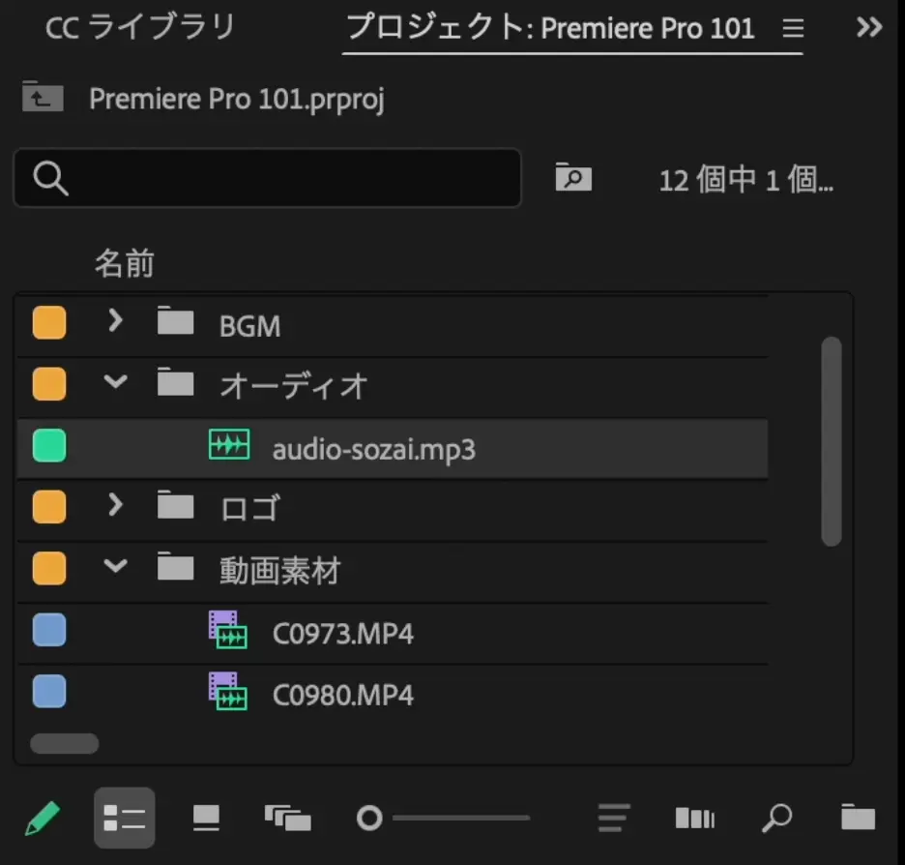
Task: Open the Sort Icons options
Action: pyautogui.click(x=613, y=818)
